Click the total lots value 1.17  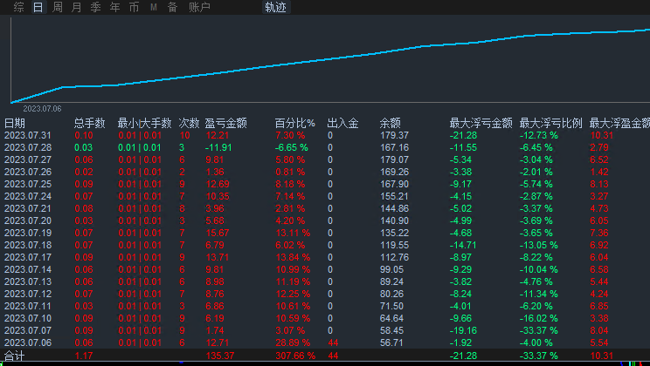point(84,356)
